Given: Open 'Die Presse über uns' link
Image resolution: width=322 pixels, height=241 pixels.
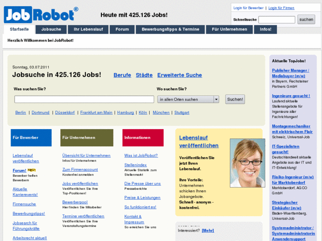Looking at the screenshot, I should (143, 184).
